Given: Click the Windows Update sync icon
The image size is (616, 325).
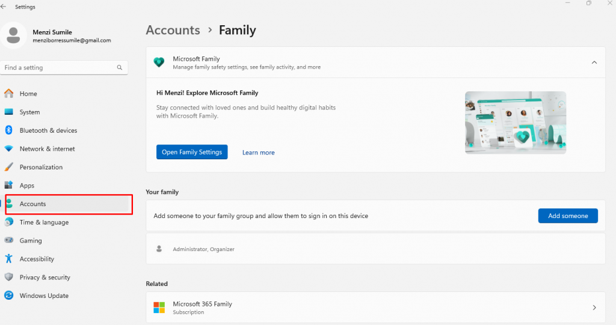Looking at the screenshot, I should (x=8, y=295).
